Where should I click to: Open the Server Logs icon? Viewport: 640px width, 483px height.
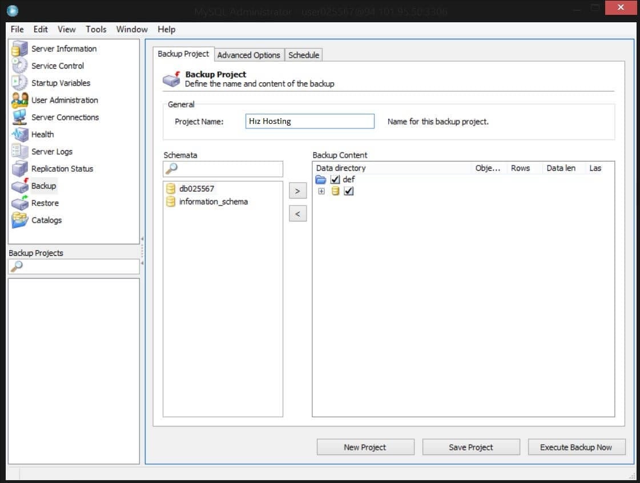19,151
